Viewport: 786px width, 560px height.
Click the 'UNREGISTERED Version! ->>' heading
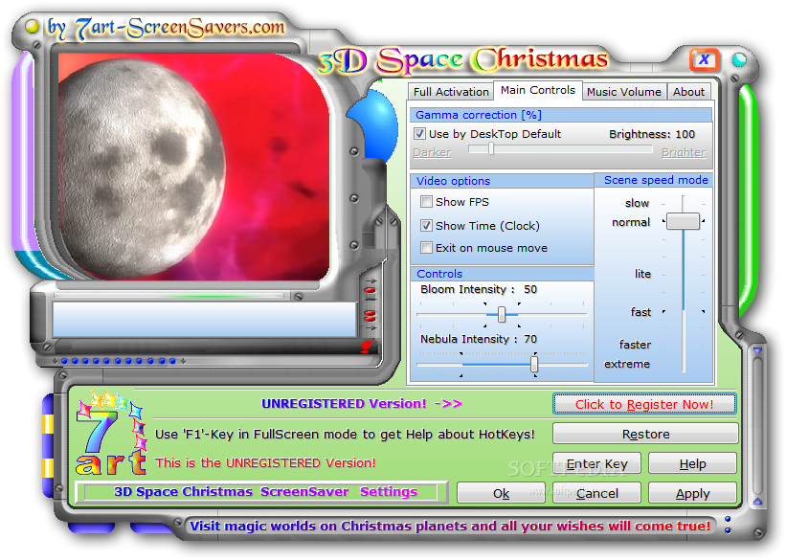point(362,404)
